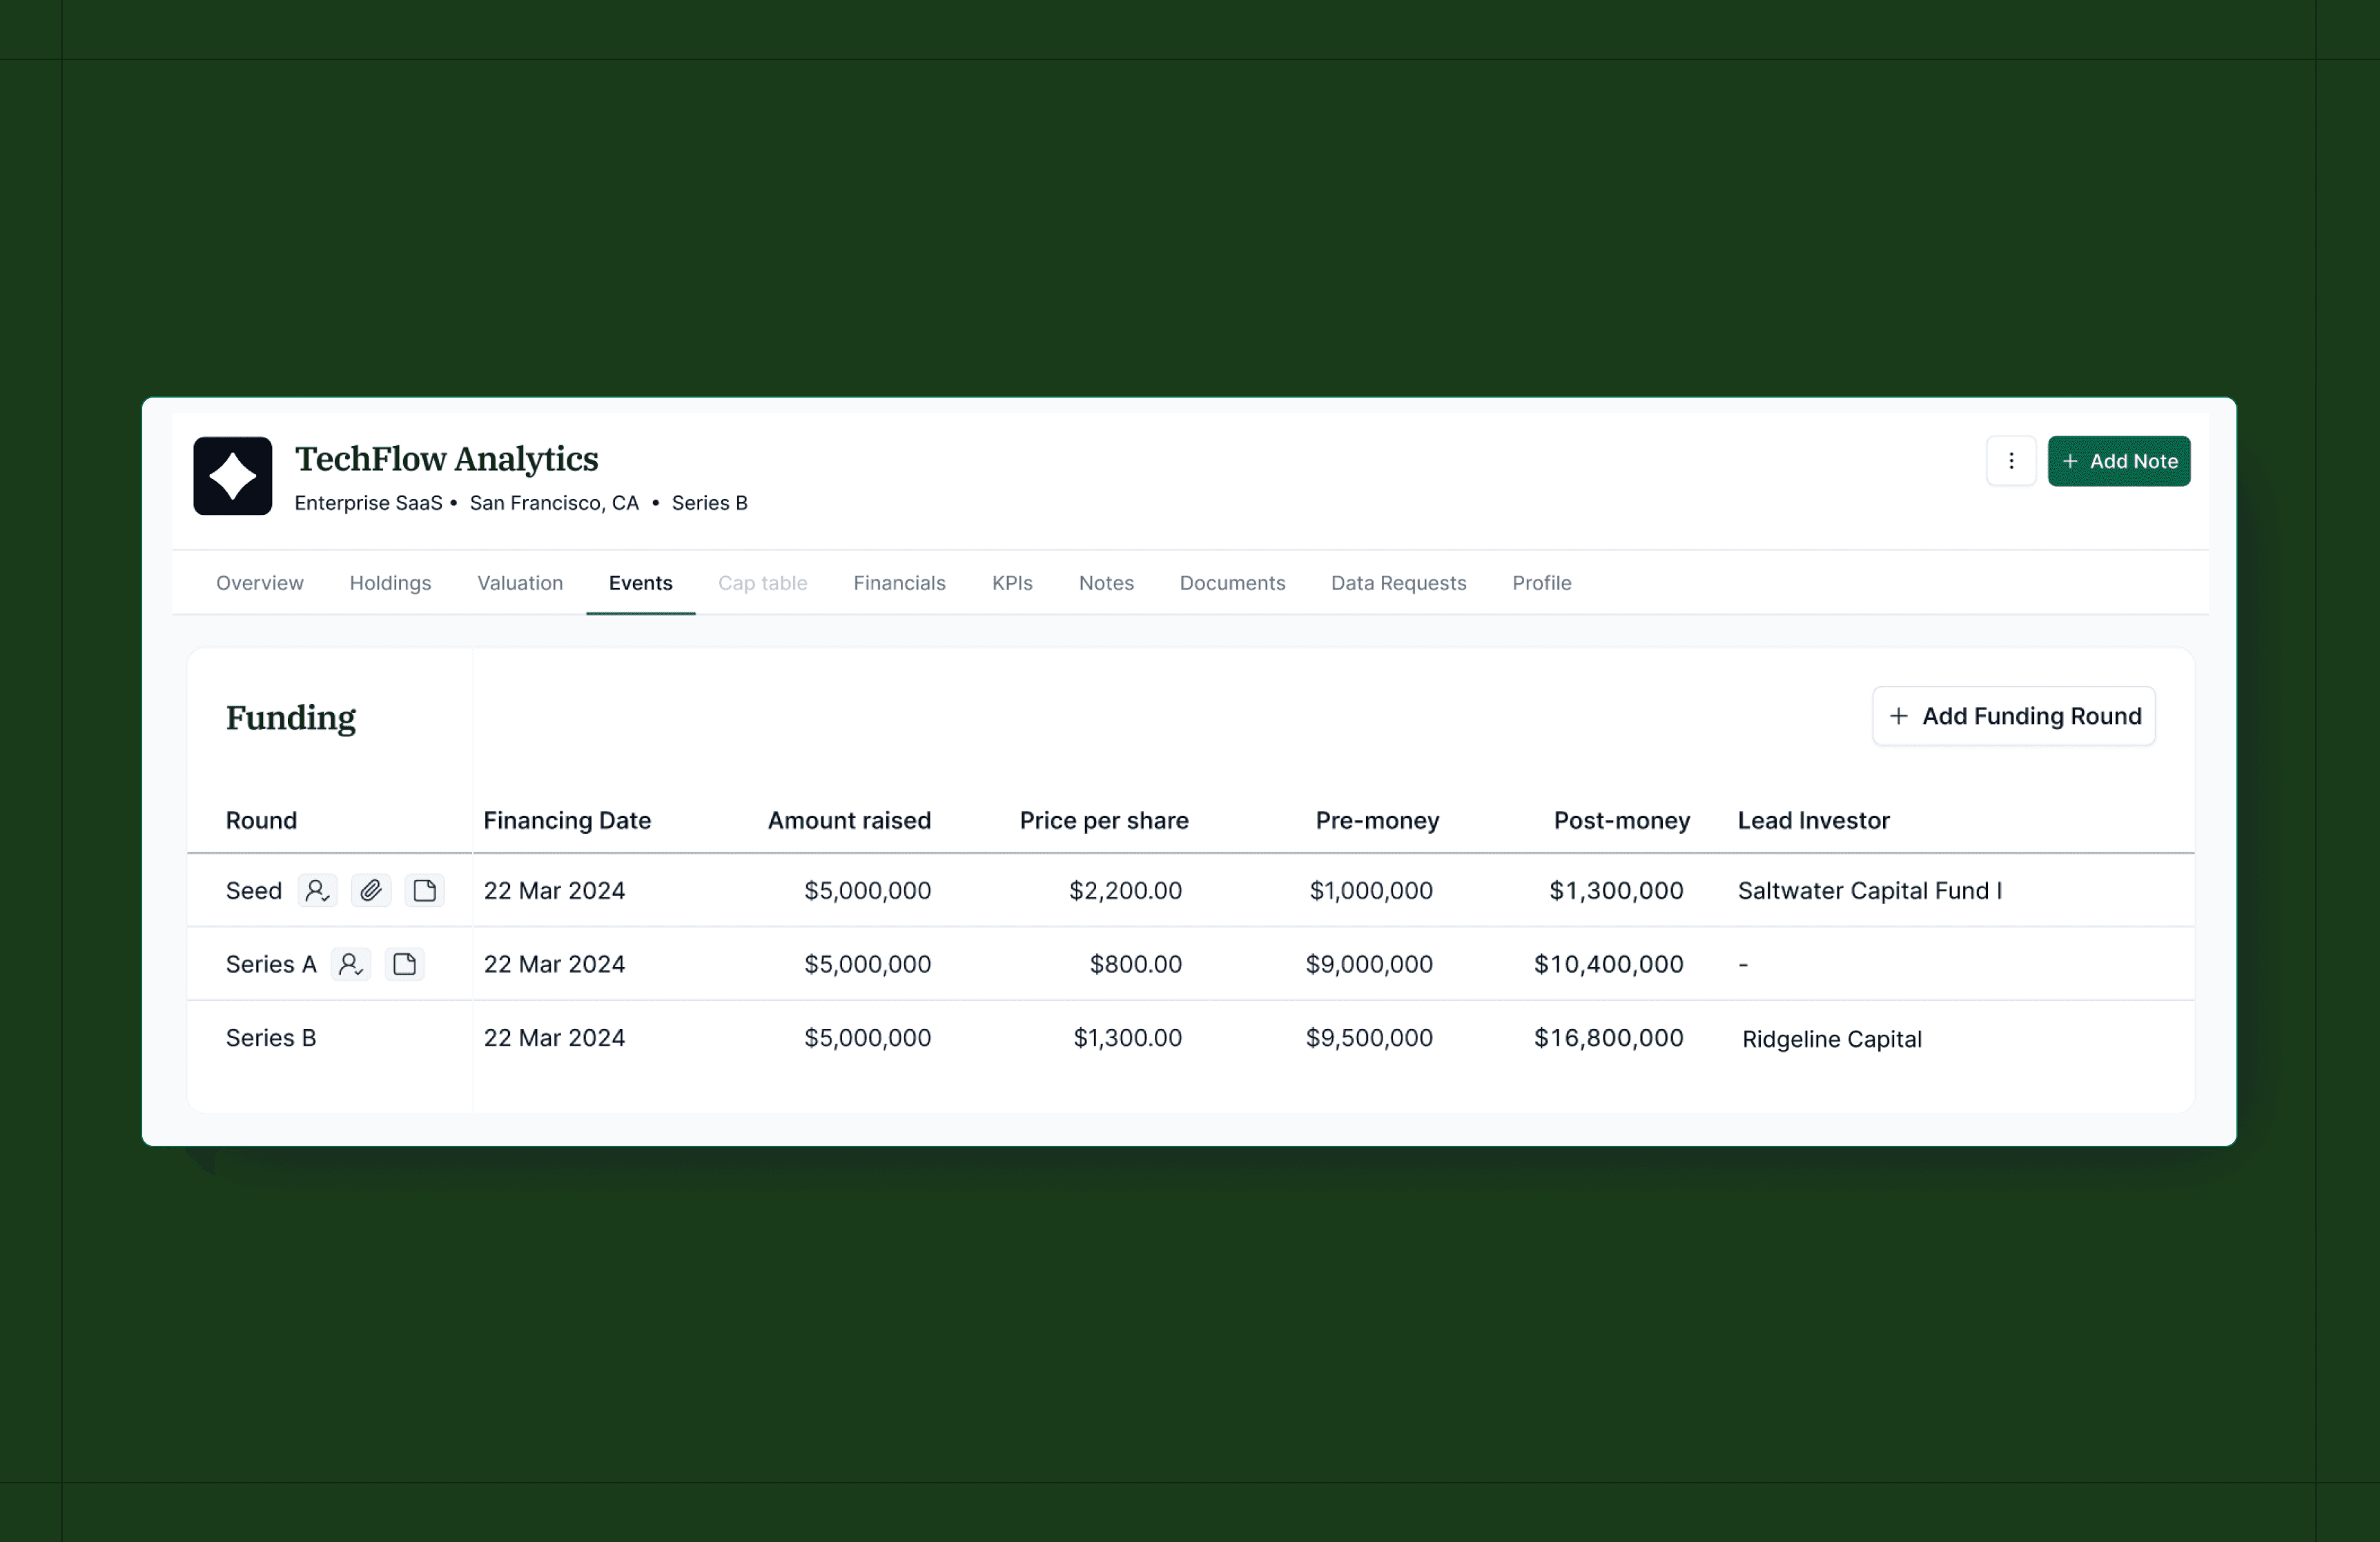Click the Seed round document note icon

(x=424, y=890)
